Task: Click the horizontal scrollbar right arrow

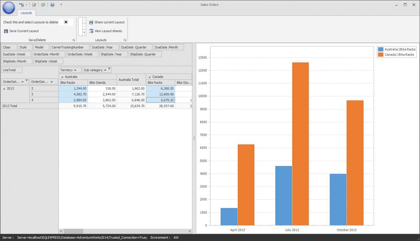Action: tap(190, 231)
